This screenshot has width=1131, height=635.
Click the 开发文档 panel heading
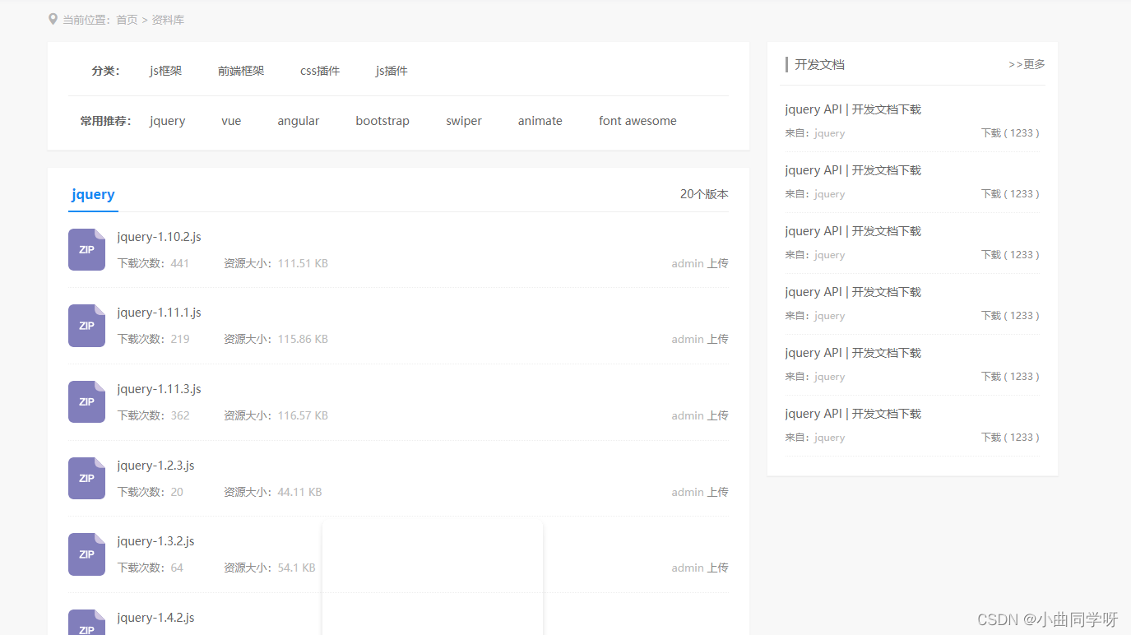pos(819,64)
